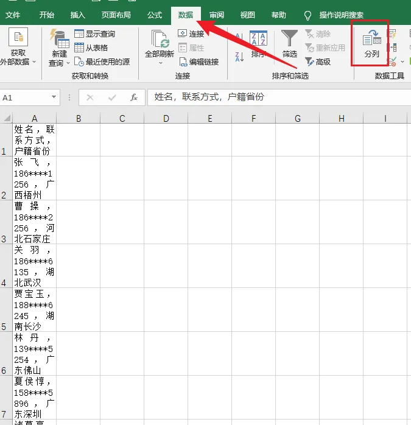Click 编辑链接 in the 连接 group
411x425 pixels.
tap(198, 61)
